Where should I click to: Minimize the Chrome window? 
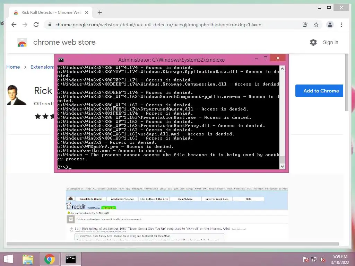click(x=319, y=8)
